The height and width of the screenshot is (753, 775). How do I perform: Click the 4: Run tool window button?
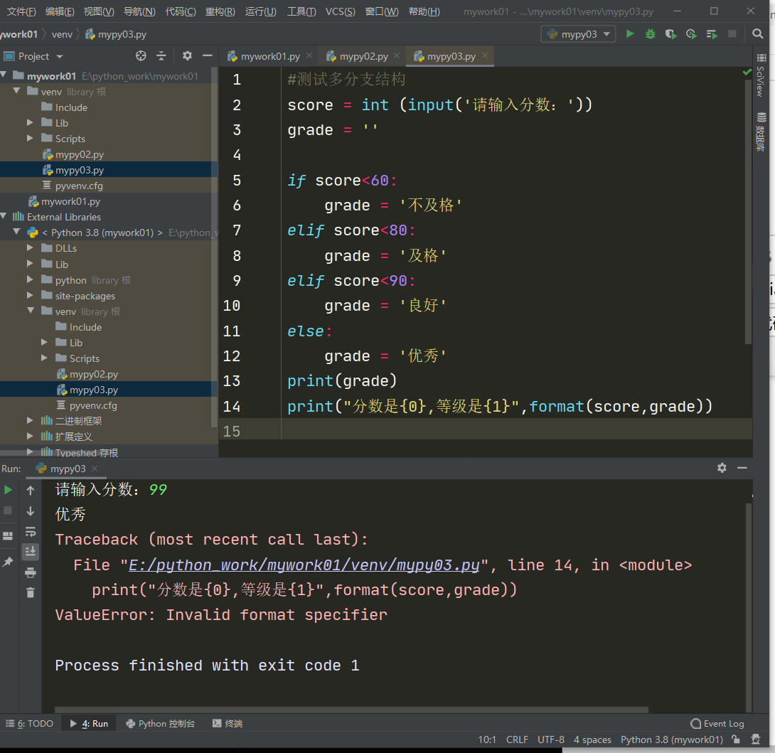[89, 723]
